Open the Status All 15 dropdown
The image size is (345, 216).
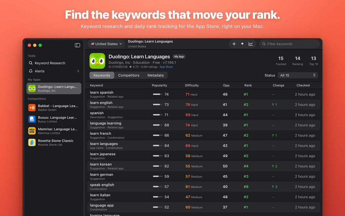pyautogui.click(x=298, y=76)
